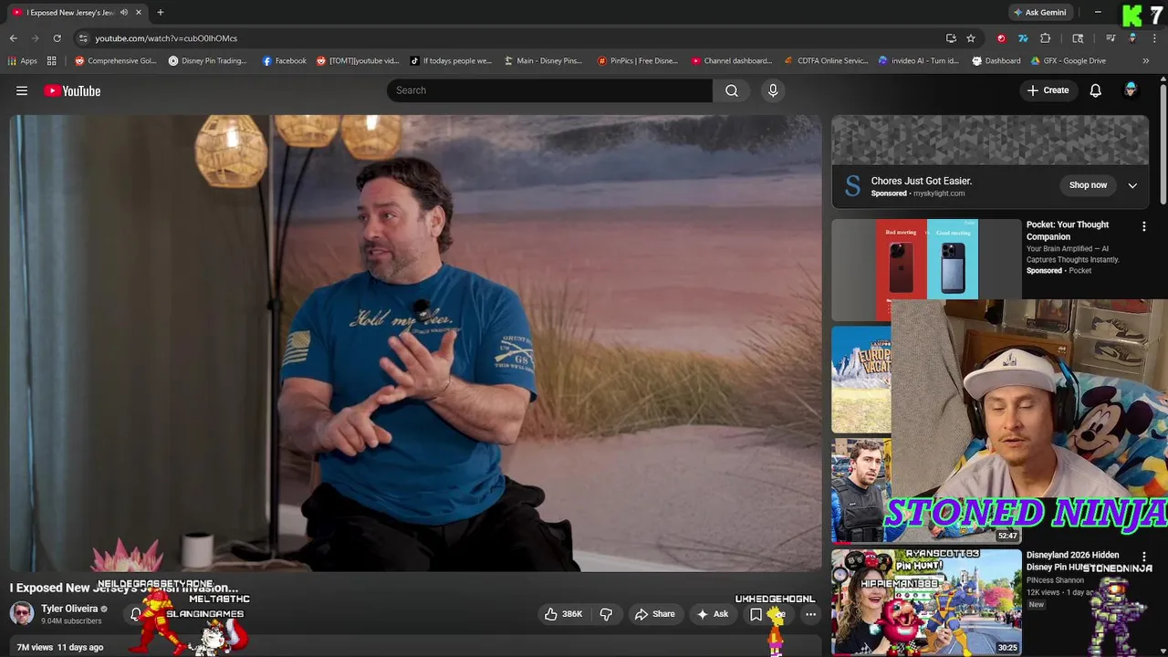This screenshot has height=657, width=1168.
Task: Start voice search with microphone icon
Action: click(773, 90)
